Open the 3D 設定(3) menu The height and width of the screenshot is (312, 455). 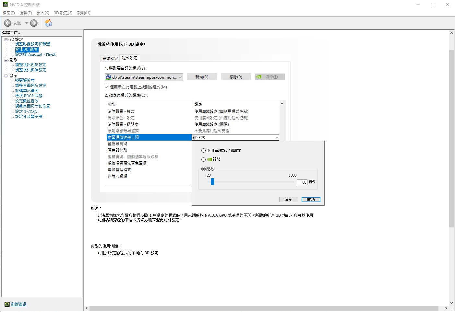coord(63,13)
